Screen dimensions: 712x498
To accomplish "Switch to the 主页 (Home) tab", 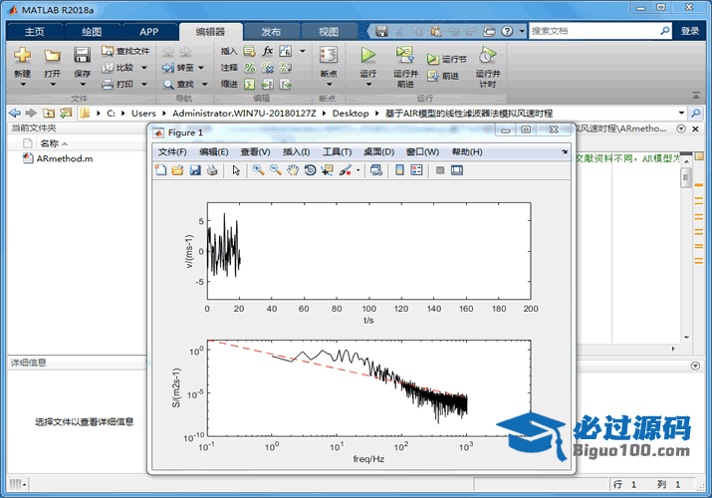I will coord(34,31).
